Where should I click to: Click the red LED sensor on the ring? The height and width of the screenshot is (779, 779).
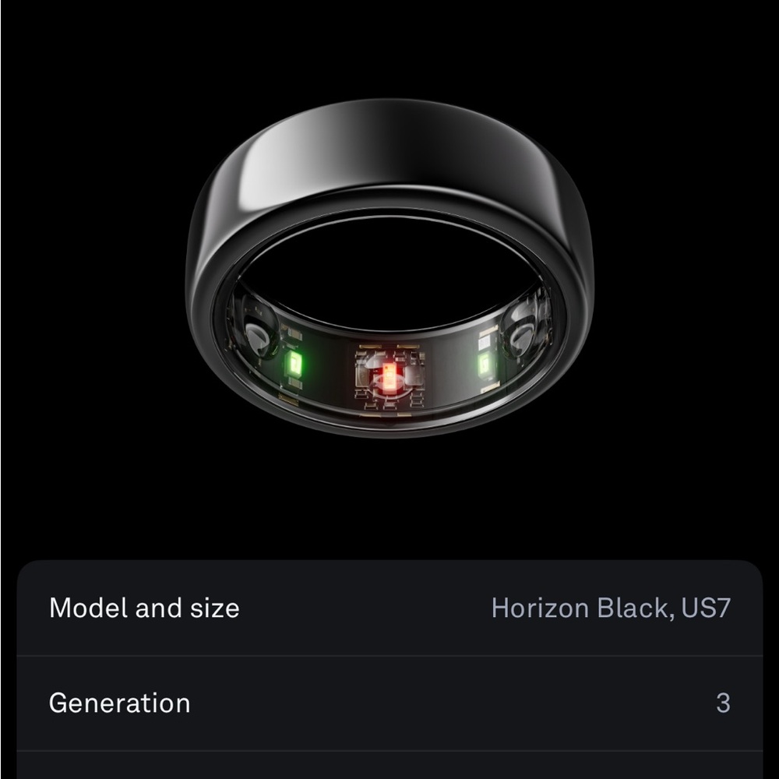(391, 374)
